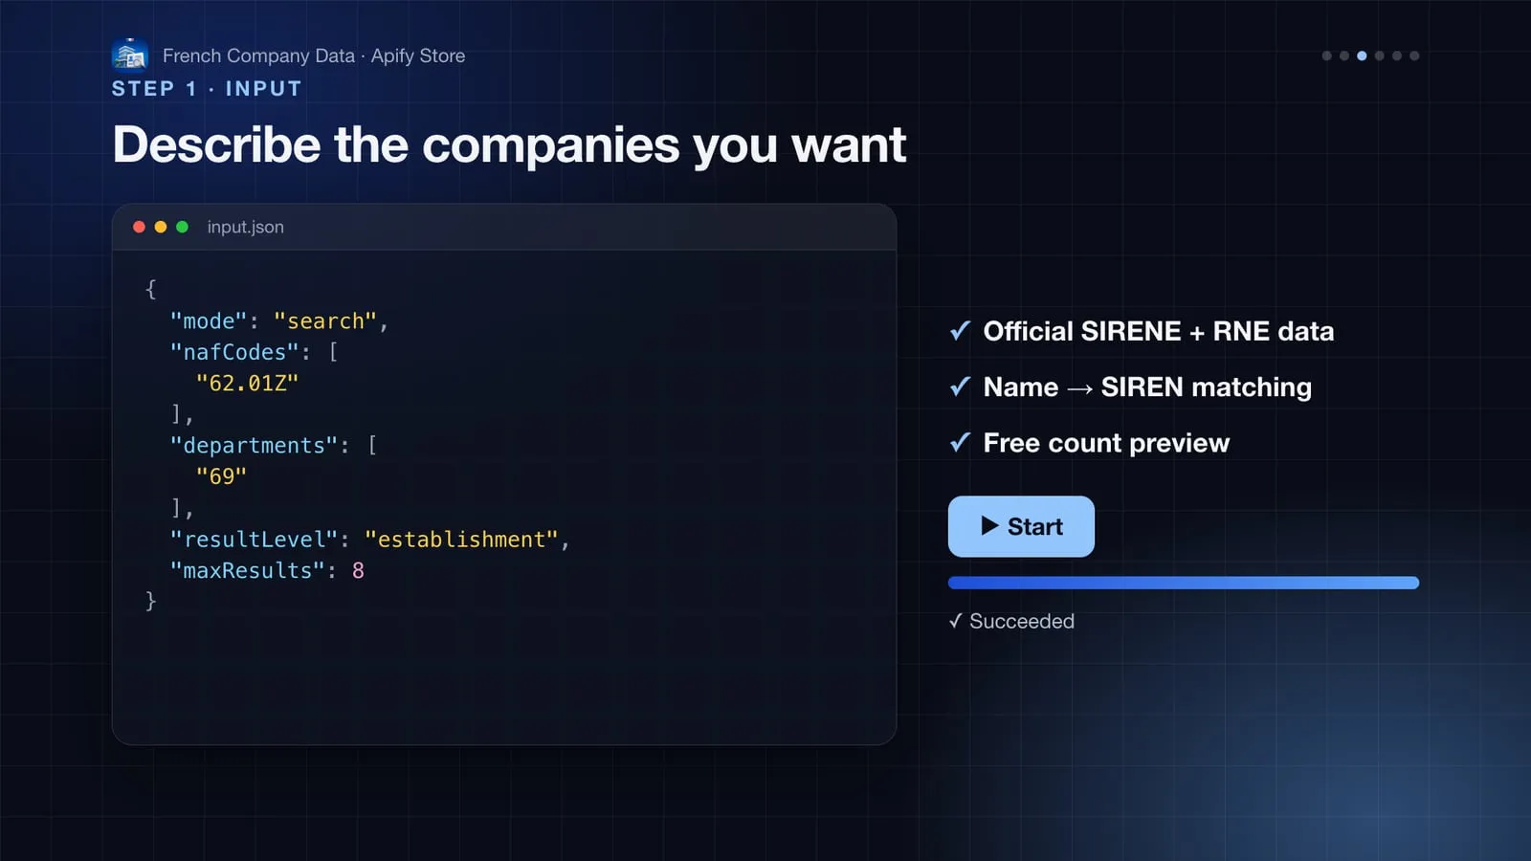This screenshot has width=1531, height=861.
Task: Click the "departments" key
Action: click(x=255, y=446)
